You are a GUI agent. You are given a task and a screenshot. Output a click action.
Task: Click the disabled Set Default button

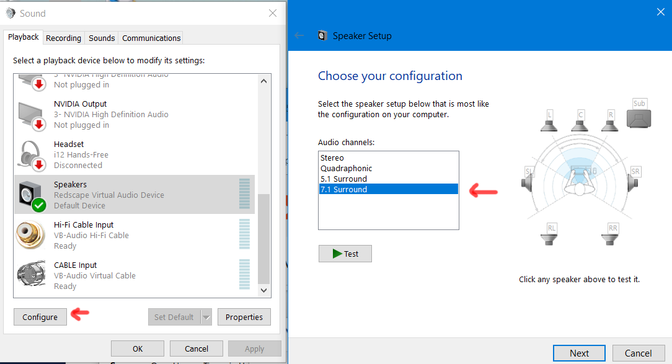click(174, 317)
